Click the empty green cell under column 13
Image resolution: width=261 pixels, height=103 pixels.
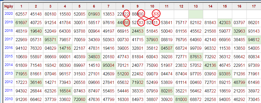[196, 14]
